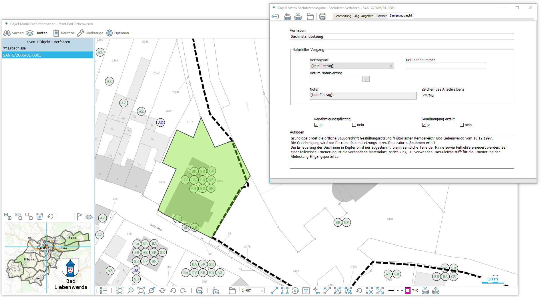
Task: Click the trash bin delete icon
Action: [39, 216]
